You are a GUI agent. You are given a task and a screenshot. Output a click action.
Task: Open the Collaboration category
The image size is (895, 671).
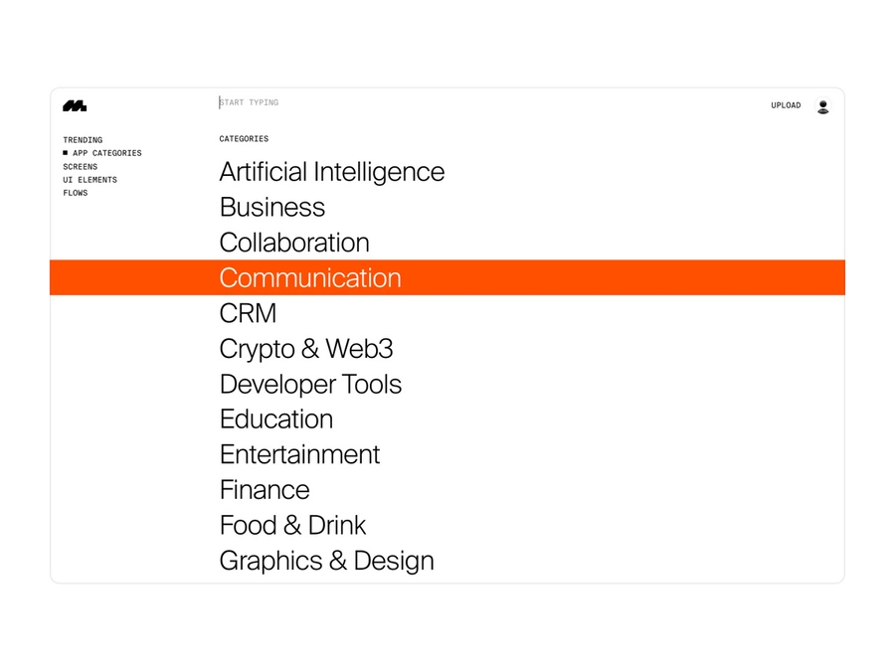coord(293,243)
